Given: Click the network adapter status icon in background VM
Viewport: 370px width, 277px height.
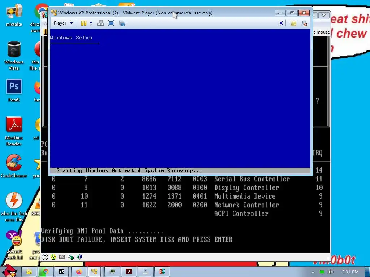Looking at the screenshot, I should point(70,257).
